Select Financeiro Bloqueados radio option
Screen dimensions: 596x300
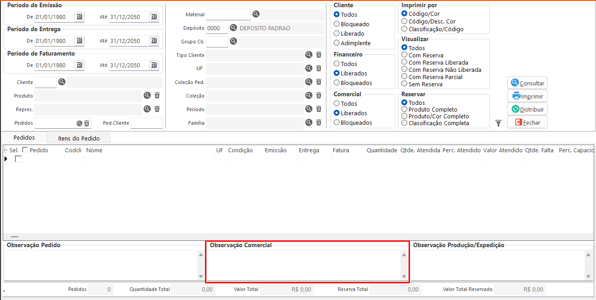[x=337, y=83]
